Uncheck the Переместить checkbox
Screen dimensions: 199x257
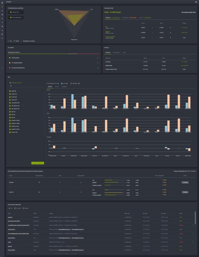11,12
